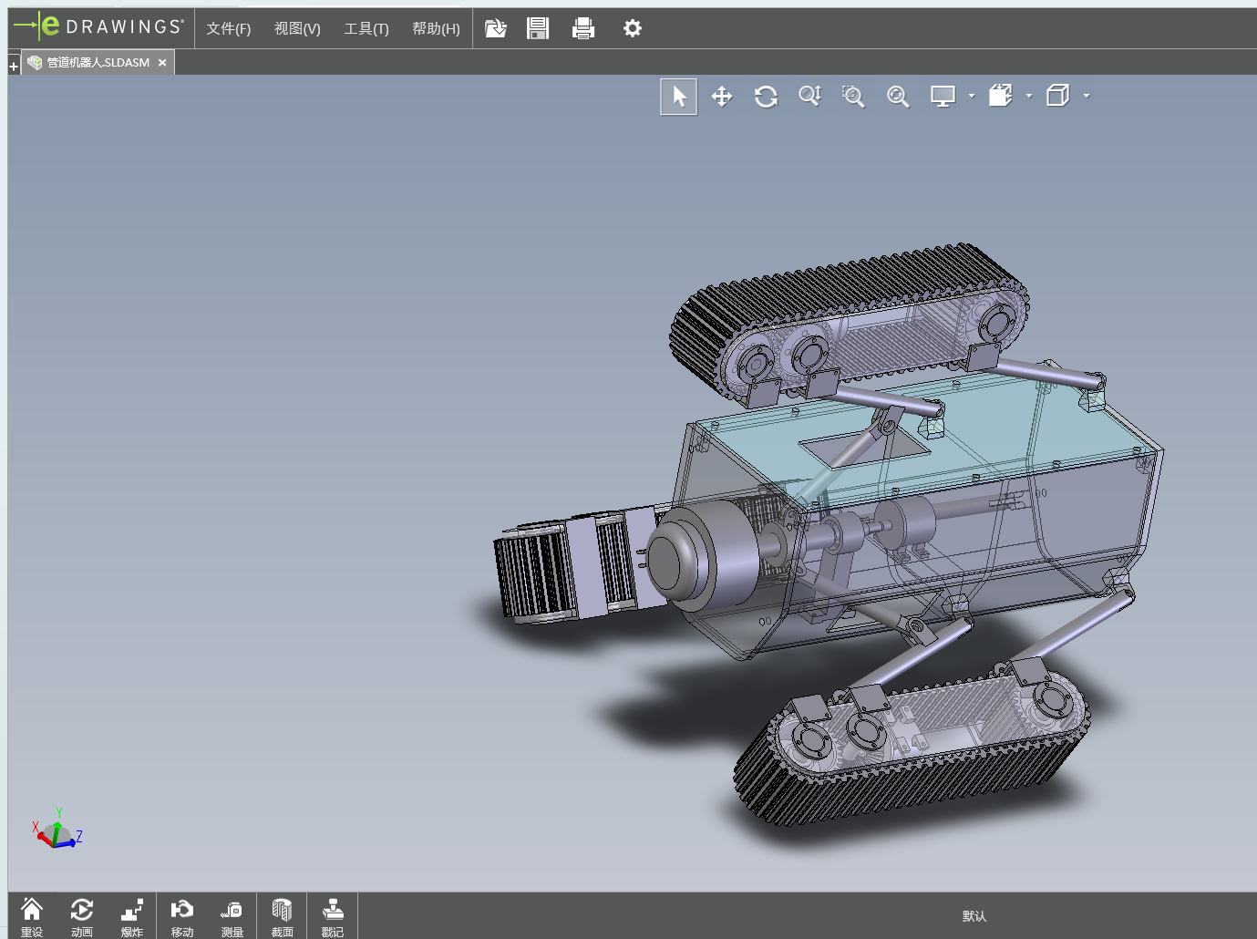Choose the Rotate view tool
1257x939 pixels.
click(x=766, y=97)
